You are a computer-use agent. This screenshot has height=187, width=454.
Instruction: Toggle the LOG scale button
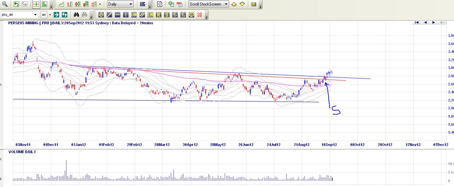143,4
